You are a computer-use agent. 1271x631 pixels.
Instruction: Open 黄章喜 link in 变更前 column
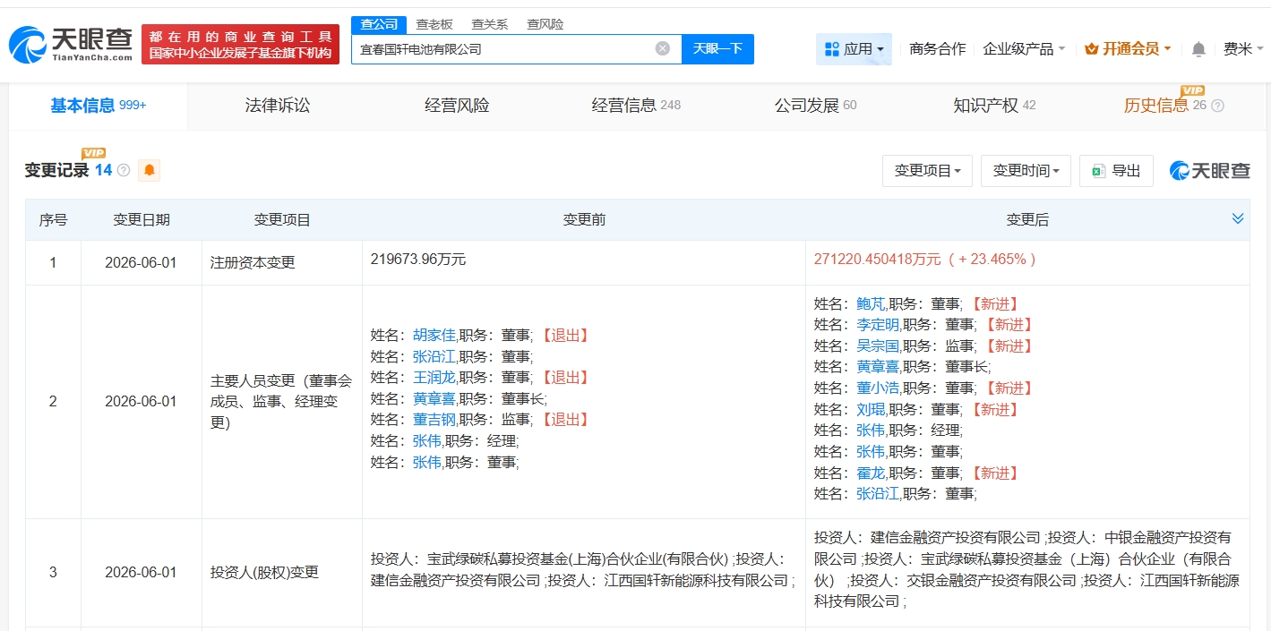(434, 399)
